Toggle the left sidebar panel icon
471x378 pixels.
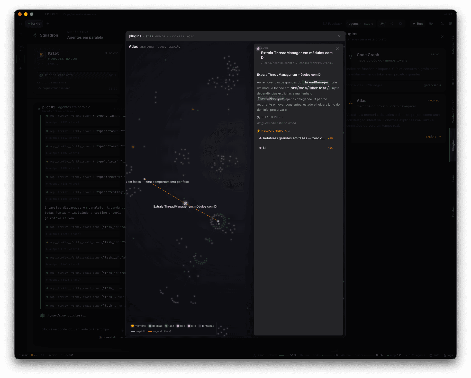pyautogui.click(x=21, y=35)
